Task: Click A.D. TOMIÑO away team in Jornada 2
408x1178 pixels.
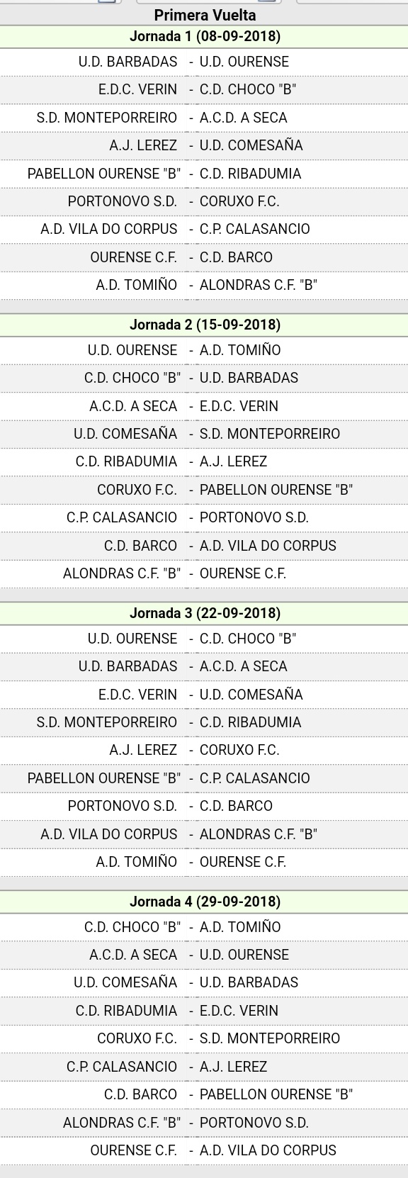Action: [240, 350]
